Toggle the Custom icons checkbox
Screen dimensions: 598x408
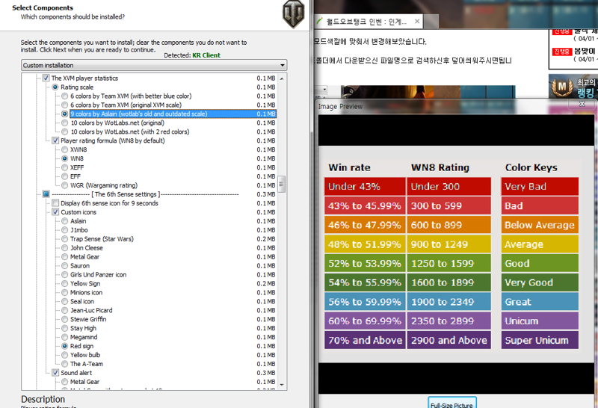[55, 212]
